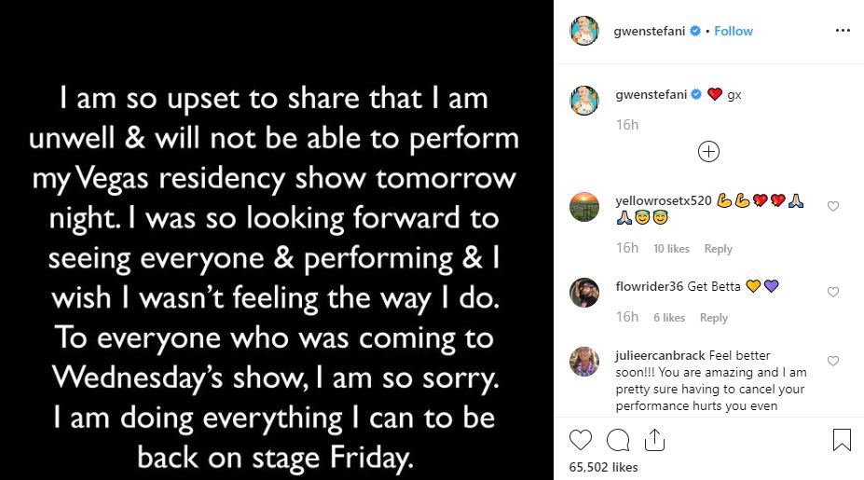The width and height of the screenshot is (864, 480).
Task: Click the share post icon
Action: point(653,439)
